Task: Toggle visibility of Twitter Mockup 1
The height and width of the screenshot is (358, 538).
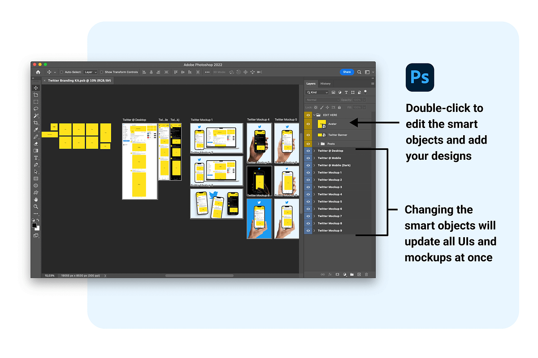Action: click(308, 172)
